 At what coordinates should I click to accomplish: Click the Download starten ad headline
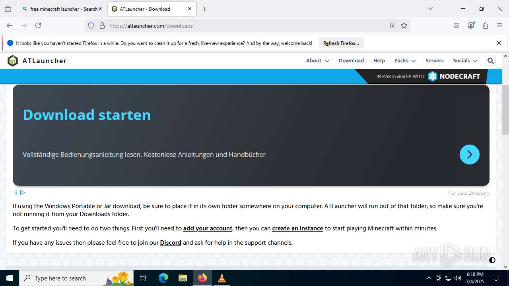point(87,115)
